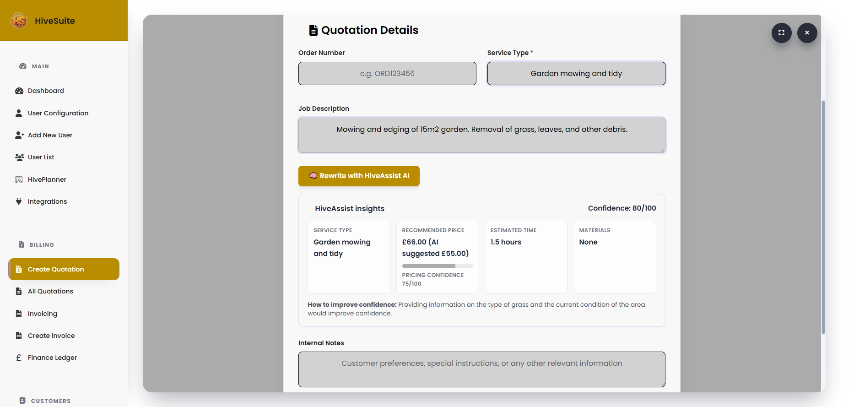Click the Integrations plug icon
The width and height of the screenshot is (854, 407).
coord(19,201)
